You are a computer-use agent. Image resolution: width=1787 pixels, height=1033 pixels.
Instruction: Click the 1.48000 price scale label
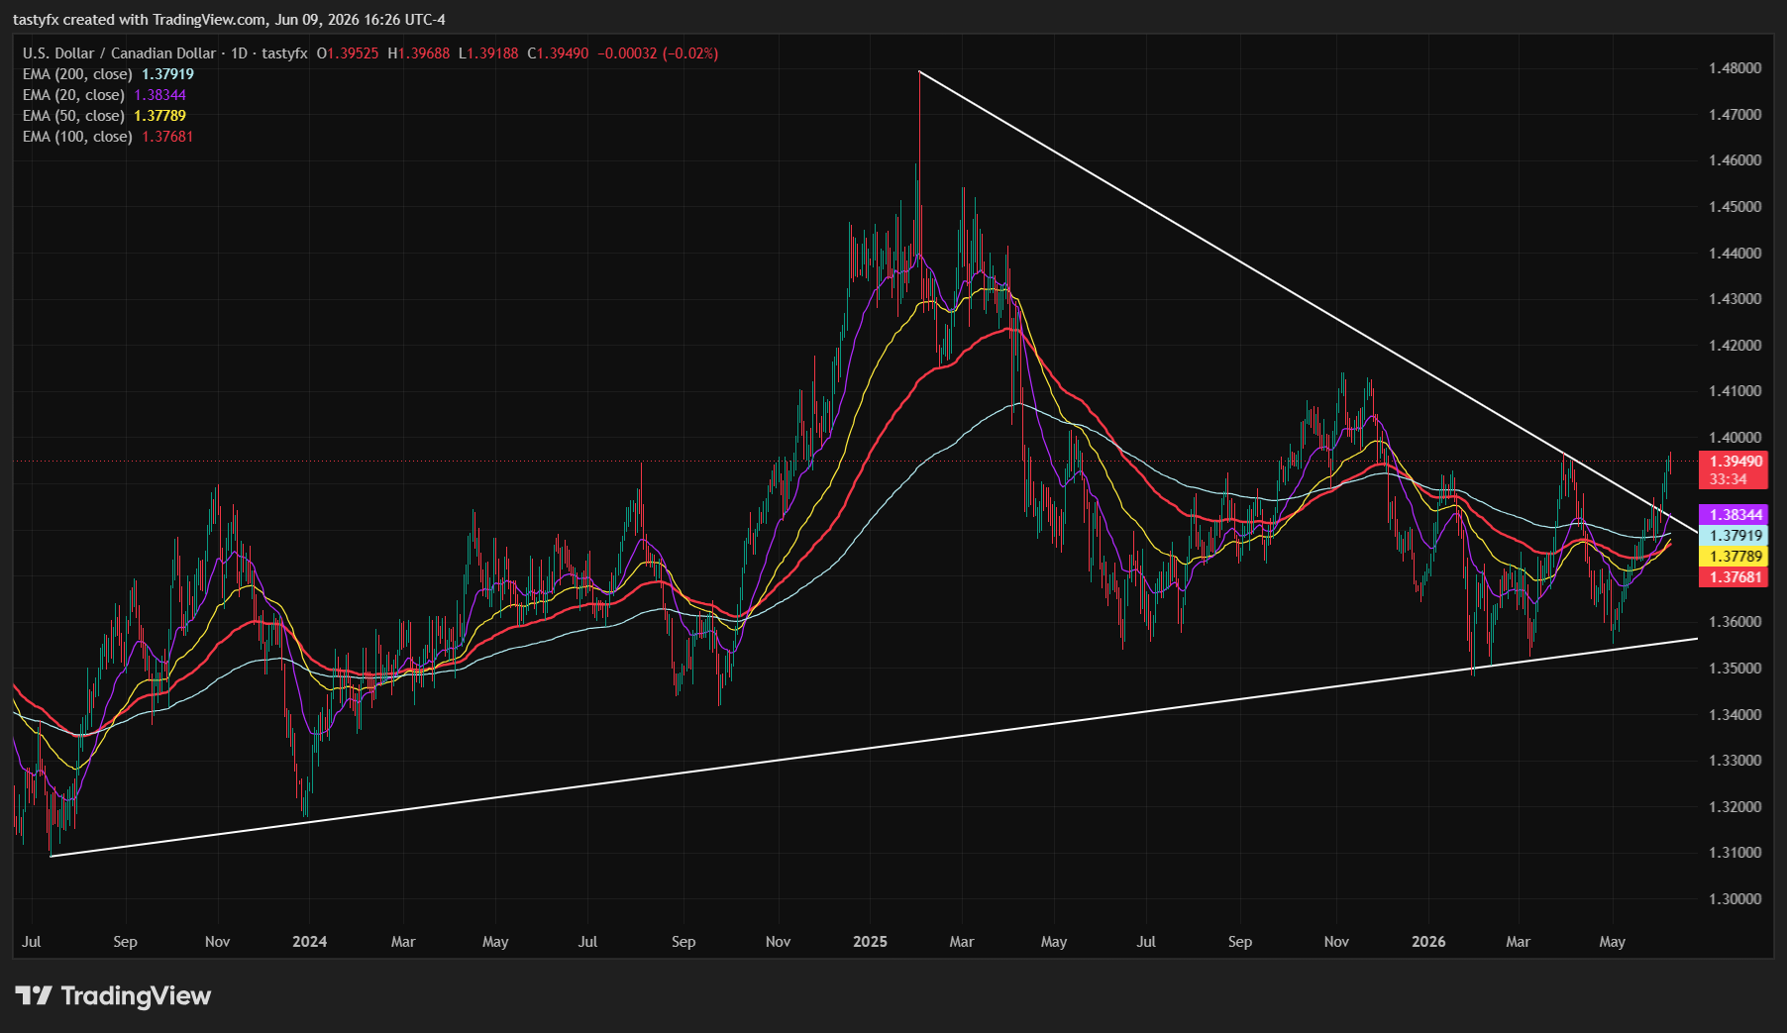pyautogui.click(x=1735, y=68)
